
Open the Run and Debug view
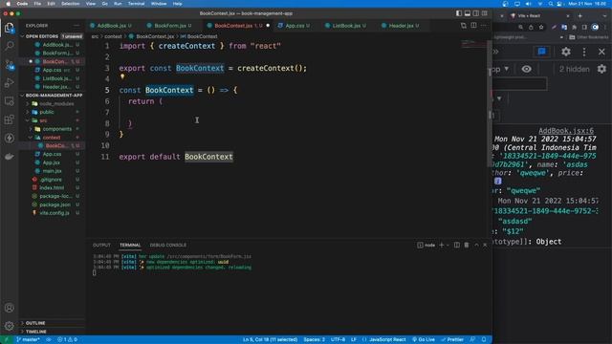[10, 83]
